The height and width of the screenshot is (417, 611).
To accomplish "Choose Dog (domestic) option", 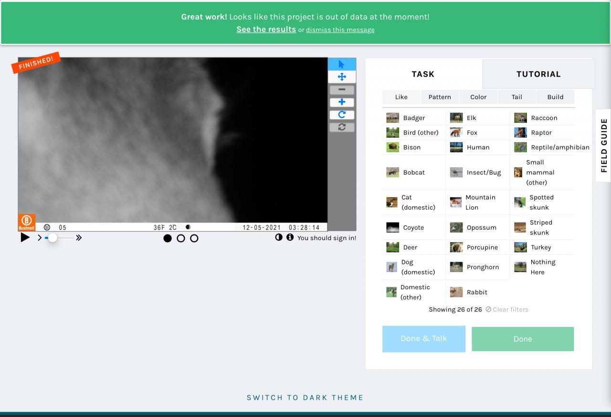I will pyautogui.click(x=414, y=267).
